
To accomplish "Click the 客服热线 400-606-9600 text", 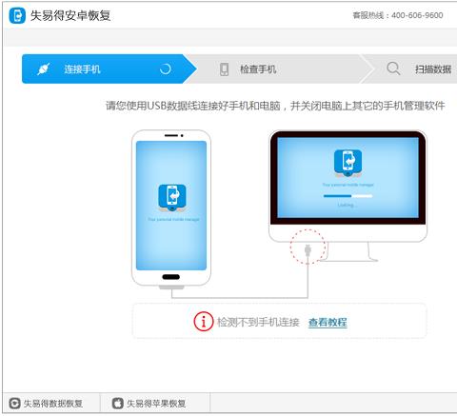I will [x=398, y=15].
